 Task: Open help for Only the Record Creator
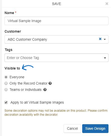click(x=50, y=83)
